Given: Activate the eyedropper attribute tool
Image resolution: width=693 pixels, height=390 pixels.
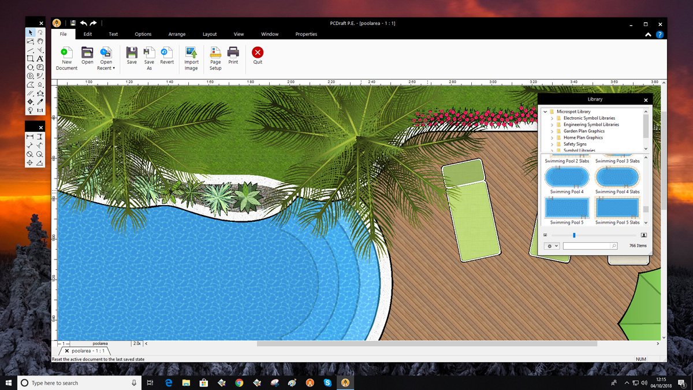Looking at the screenshot, I should [40, 102].
